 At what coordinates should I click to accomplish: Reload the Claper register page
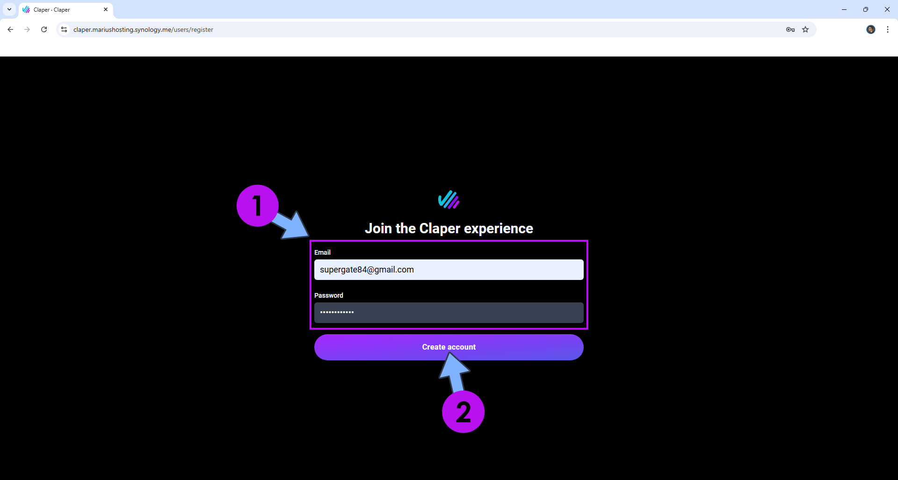pyautogui.click(x=44, y=29)
